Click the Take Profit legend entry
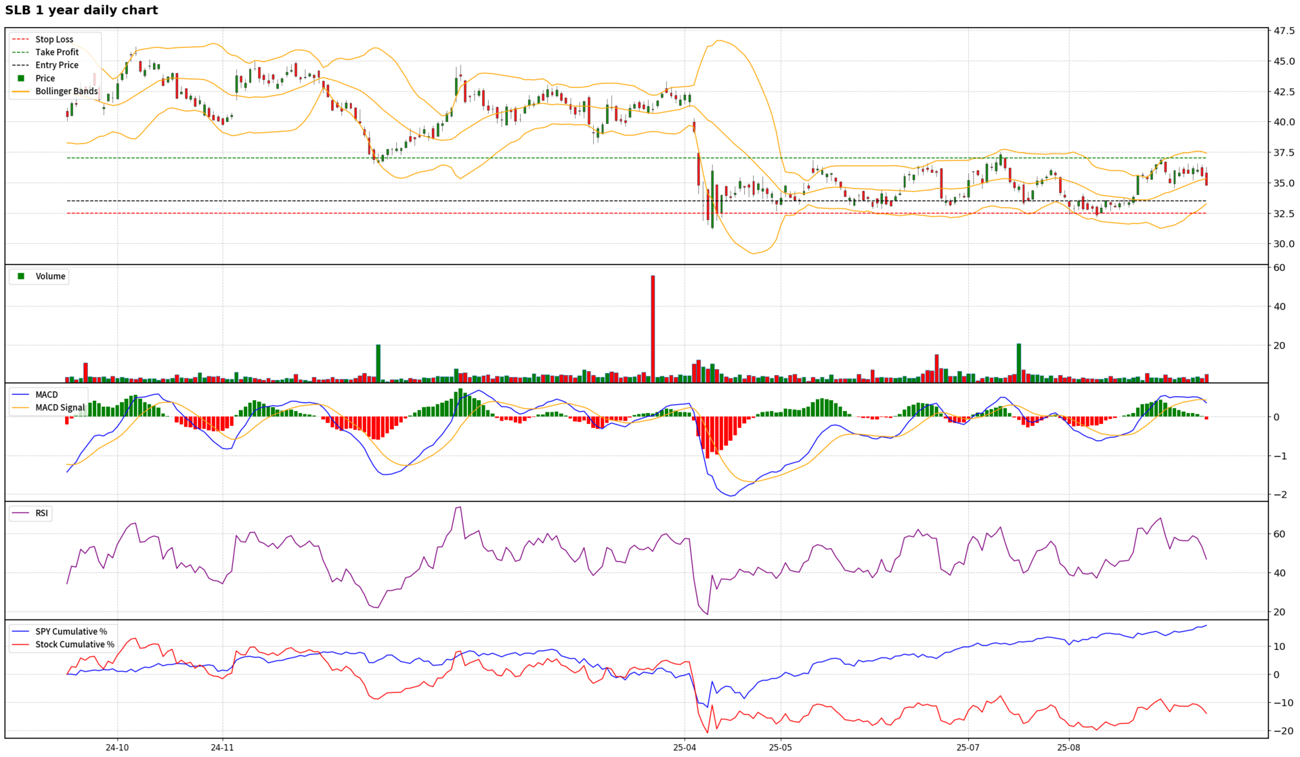1300x757 pixels. (x=57, y=52)
